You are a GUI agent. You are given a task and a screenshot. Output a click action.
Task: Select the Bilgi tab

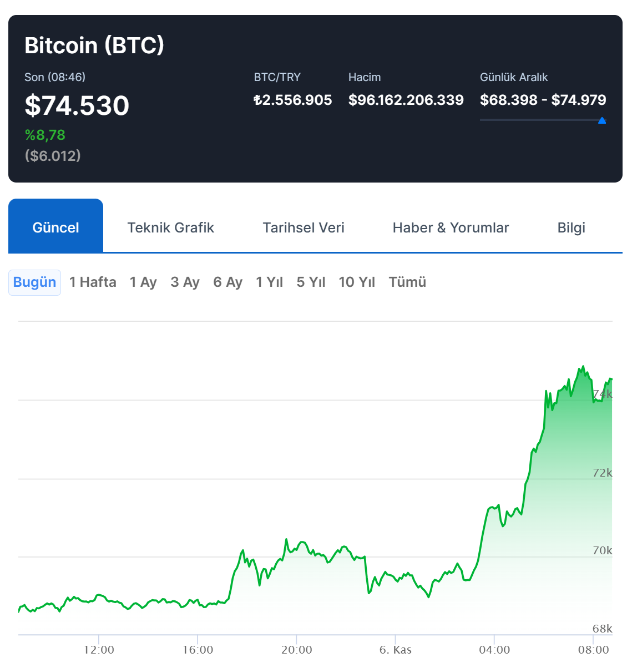(x=571, y=227)
